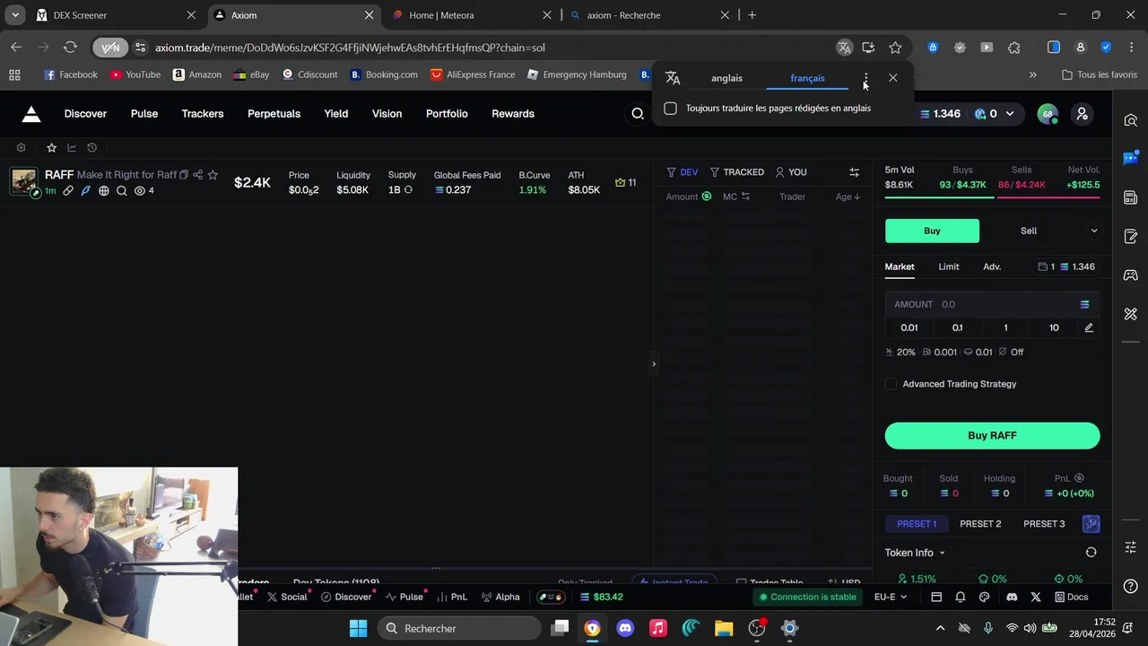Image resolution: width=1148 pixels, height=646 pixels.
Task: Open the blue feather icon under RAFF
Action: point(85,191)
